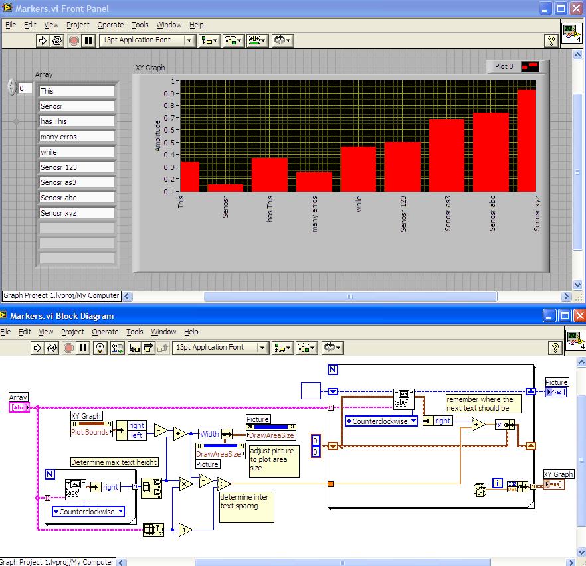Click Abort Execution in Block Diagram toolbar
The width and height of the screenshot is (586, 566).
(68, 348)
